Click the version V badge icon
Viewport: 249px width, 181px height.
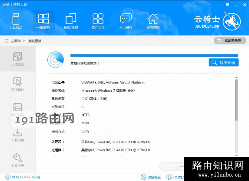(8, 177)
